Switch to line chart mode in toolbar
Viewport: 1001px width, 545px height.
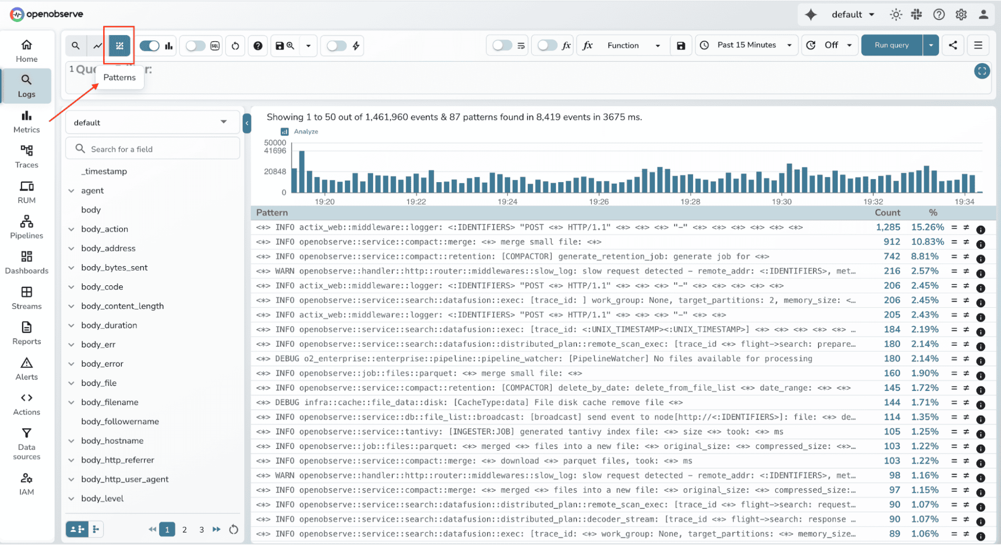(x=97, y=45)
